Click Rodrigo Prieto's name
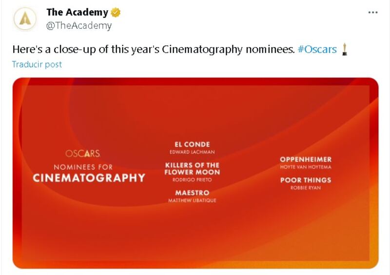Image resolution: width=390 pixels, height=275 pixels. pos(192,180)
